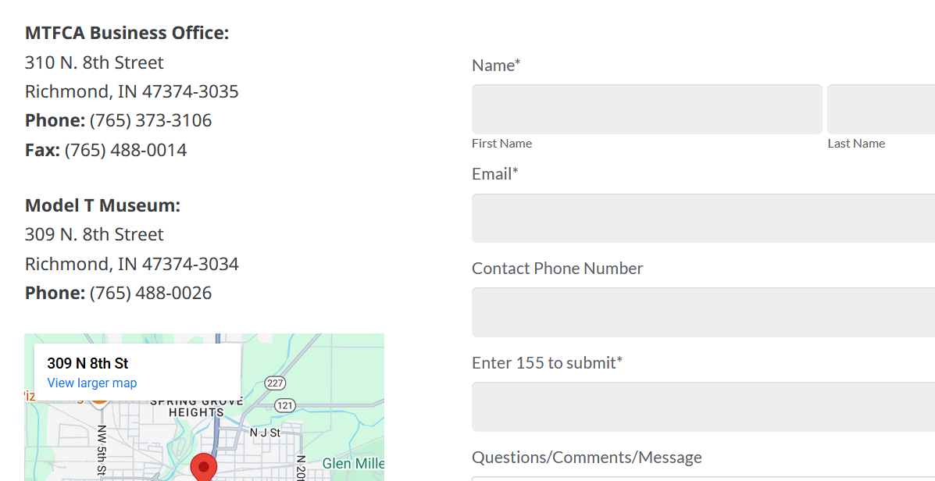Screen dimensions: 935x481
Task: Click the Glen Miller park label on map
Action: [353, 464]
